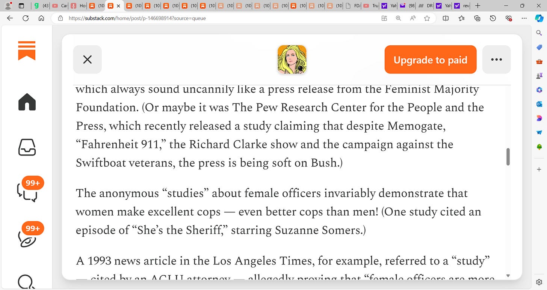Close the Substack post with the X
The height and width of the screenshot is (290, 547).
coord(87,60)
